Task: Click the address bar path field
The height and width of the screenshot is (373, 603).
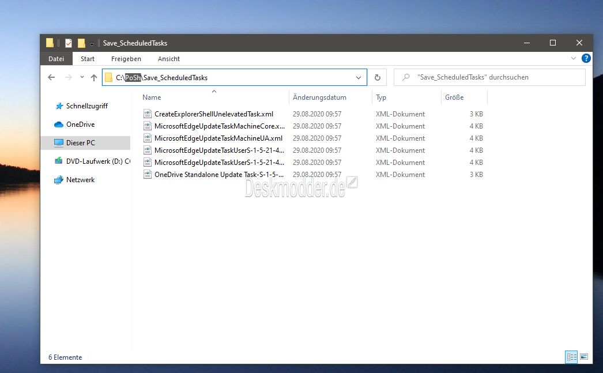Action: [235, 77]
